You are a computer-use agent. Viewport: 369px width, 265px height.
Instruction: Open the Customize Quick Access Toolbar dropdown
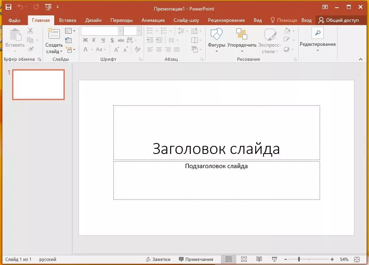pyautogui.click(x=57, y=7)
